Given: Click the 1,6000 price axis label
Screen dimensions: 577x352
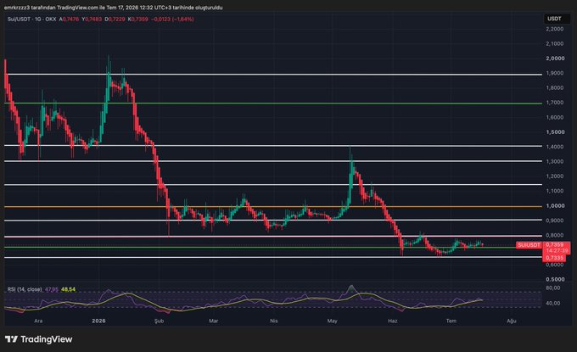Looking at the screenshot, I should click(x=555, y=117).
